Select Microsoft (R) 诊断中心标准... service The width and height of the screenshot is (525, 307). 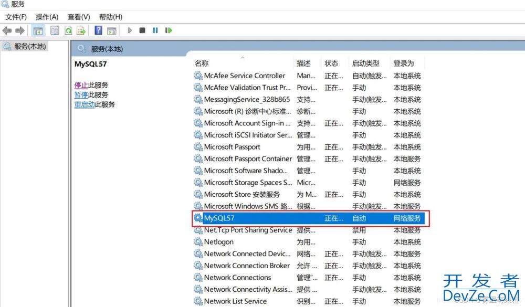pos(247,111)
